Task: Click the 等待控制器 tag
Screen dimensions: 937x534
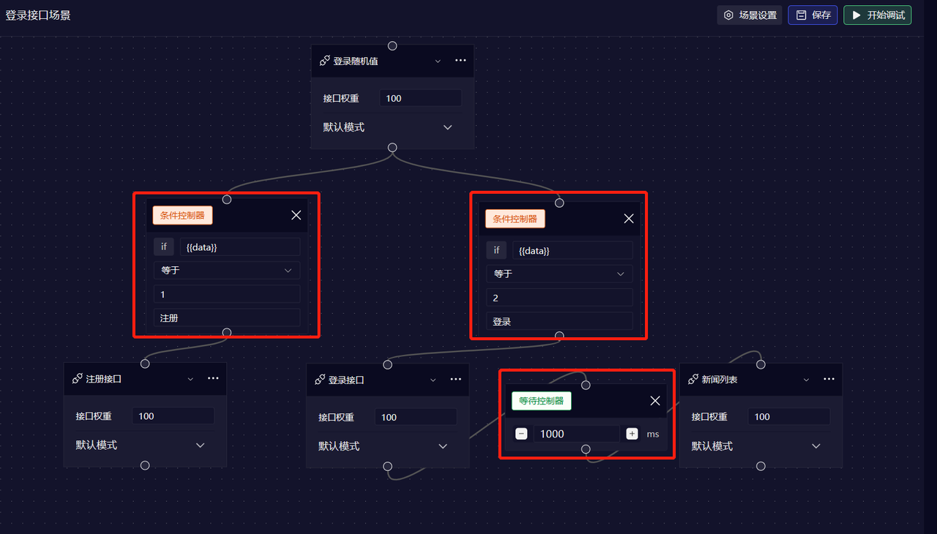Action: pyautogui.click(x=541, y=401)
